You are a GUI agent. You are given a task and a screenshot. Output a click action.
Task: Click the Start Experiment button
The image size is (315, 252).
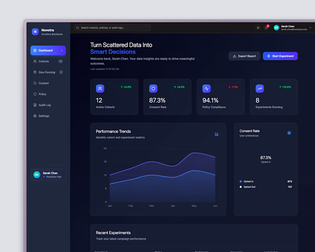pos(280,56)
